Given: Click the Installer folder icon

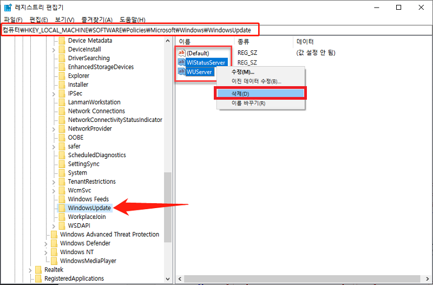Looking at the screenshot, I should click(62, 85).
